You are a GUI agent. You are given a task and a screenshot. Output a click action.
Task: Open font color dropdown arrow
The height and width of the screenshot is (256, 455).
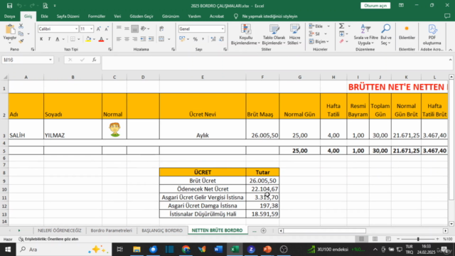point(107,39)
